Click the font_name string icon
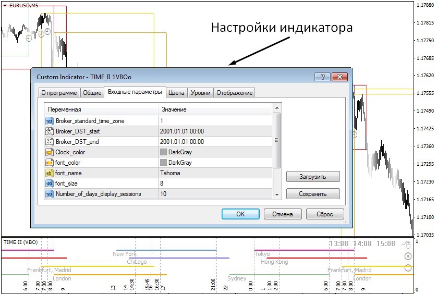437x294 pixels. pos(49,173)
